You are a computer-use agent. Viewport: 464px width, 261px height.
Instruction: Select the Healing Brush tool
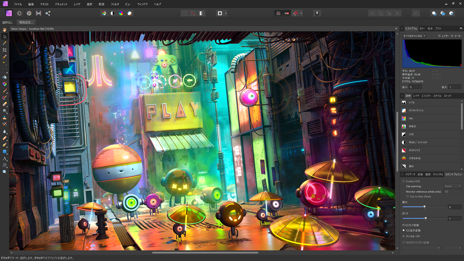click(x=4, y=138)
